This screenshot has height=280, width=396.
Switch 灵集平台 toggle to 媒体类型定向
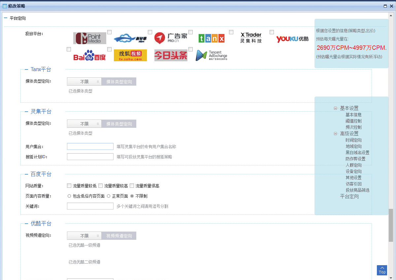tap(119, 124)
